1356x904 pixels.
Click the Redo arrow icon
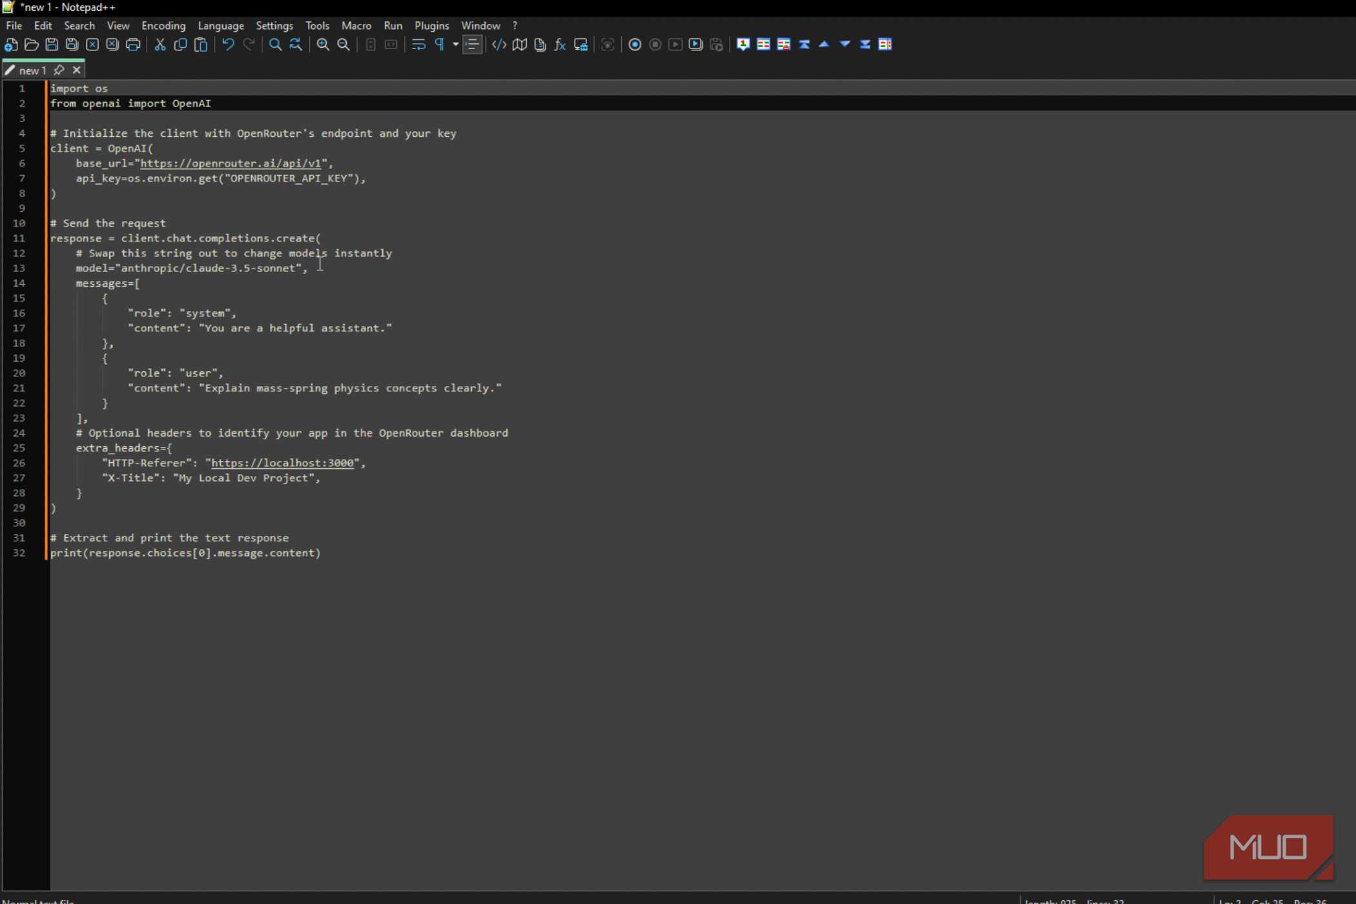point(249,45)
